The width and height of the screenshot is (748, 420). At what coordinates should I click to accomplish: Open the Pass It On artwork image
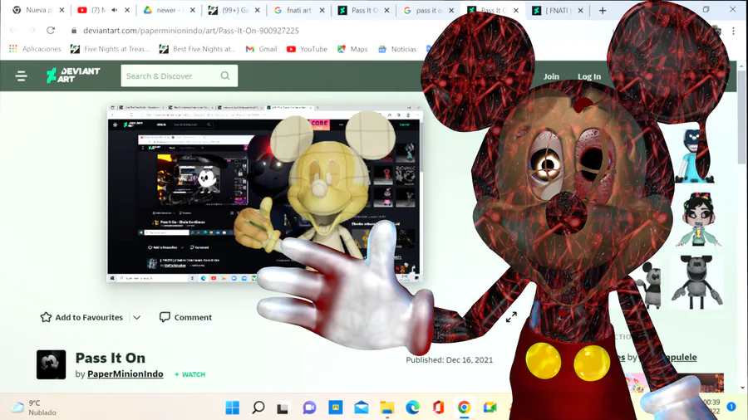[x=265, y=193]
